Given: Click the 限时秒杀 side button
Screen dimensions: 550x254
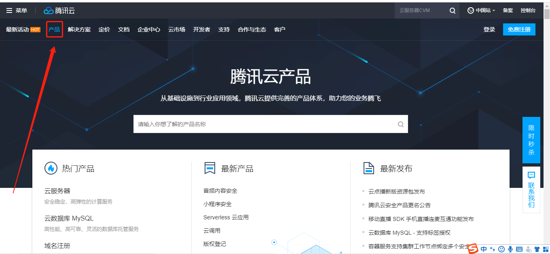Looking at the screenshot, I should point(531,140).
